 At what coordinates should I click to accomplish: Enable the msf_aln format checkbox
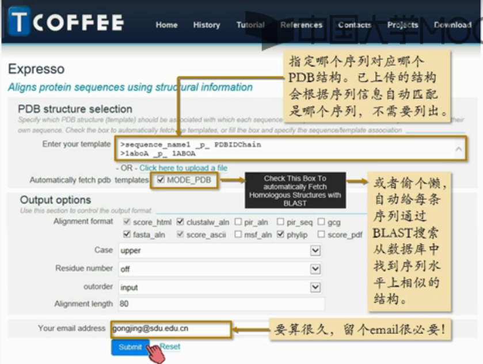pyautogui.click(x=238, y=234)
